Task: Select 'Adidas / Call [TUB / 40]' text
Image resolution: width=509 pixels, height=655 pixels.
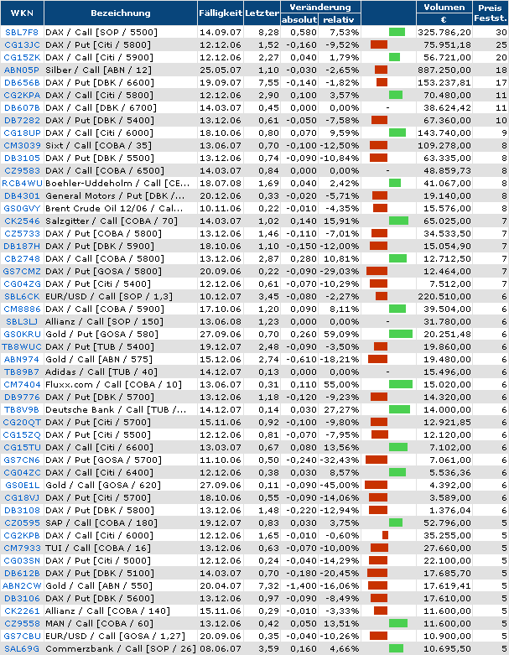Action: point(101,372)
